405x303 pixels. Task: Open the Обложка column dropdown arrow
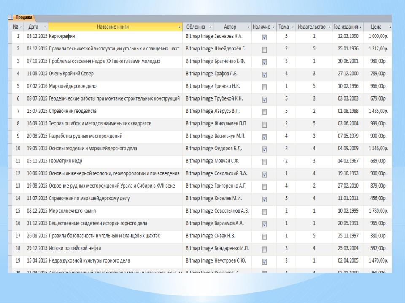tap(211, 27)
